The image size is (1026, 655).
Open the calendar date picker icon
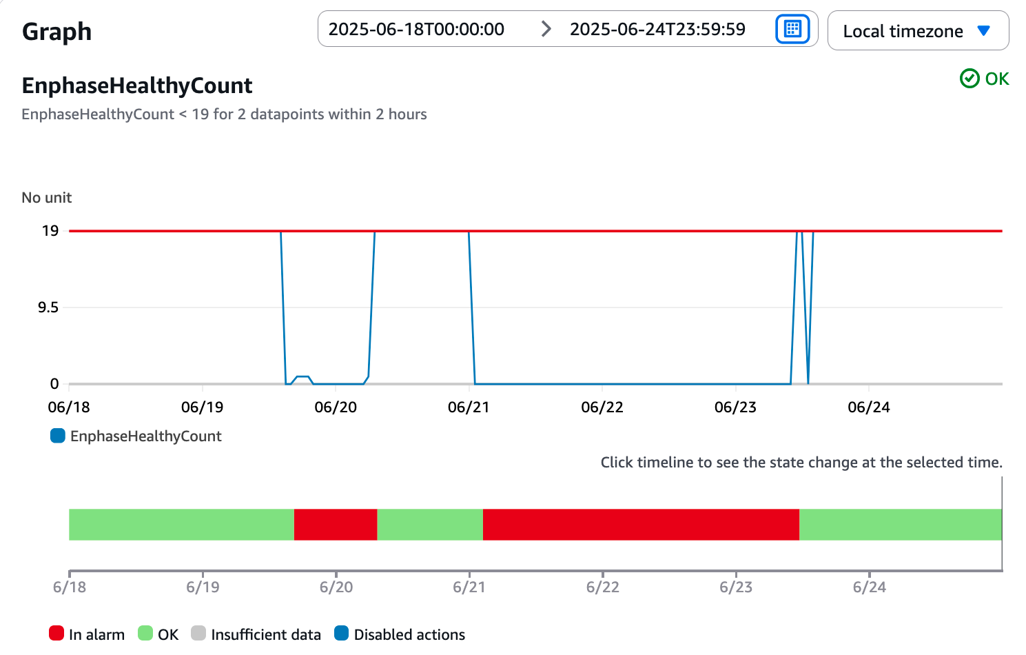792,29
